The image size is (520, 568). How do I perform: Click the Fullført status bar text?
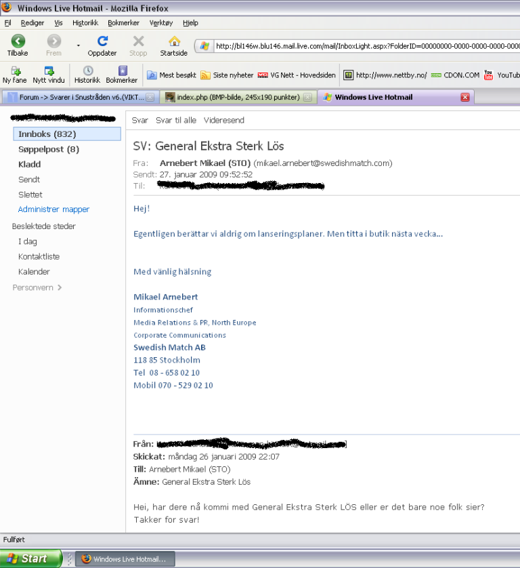click(x=14, y=540)
